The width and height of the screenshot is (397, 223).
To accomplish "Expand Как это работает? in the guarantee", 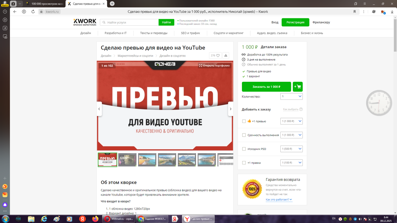I will coord(279,199).
